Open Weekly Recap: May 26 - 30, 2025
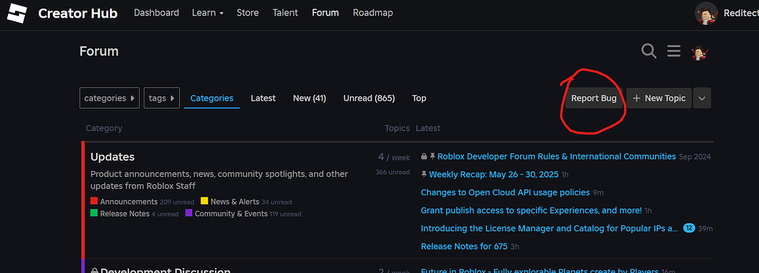This screenshot has height=273, width=759. pyautogui.click(x=494, y=174)
